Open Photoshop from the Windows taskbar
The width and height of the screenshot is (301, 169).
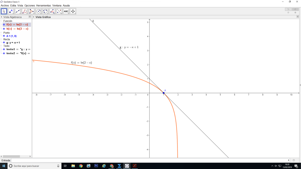coord(96,166)
